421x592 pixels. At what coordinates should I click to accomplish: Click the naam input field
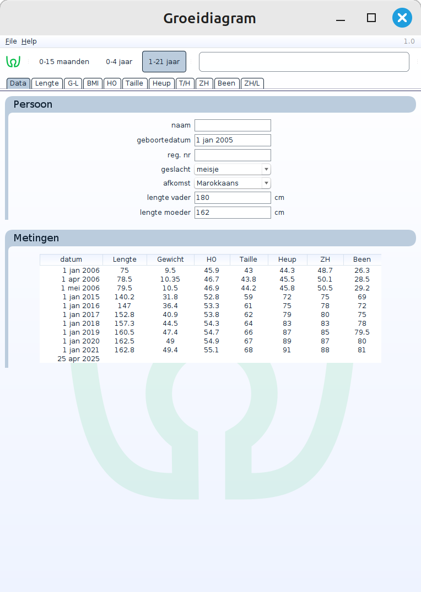(x=233, y=125)
